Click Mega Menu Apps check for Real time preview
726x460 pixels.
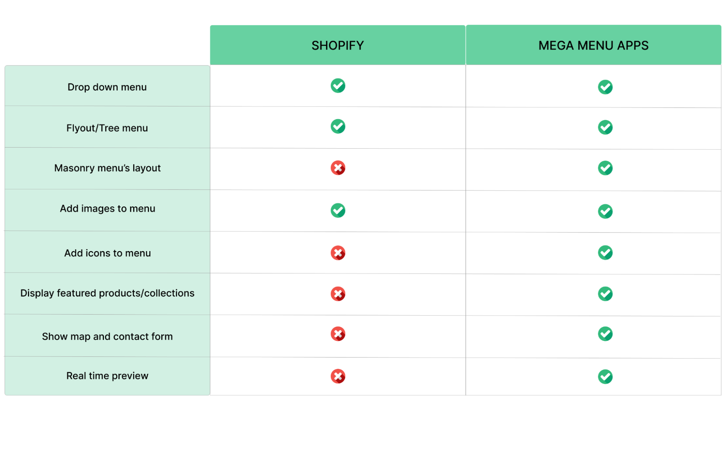click(605, 376)
